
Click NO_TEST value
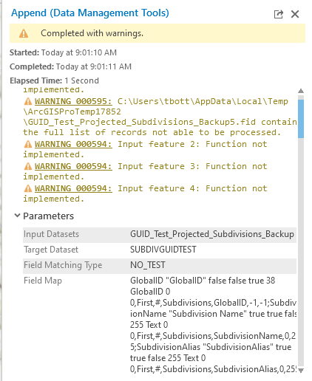click(148, 265)
